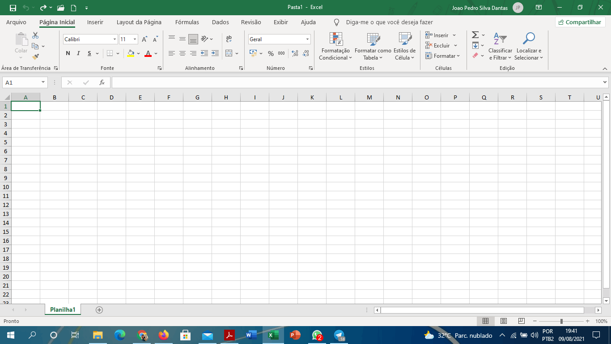Click the Fill down icon in Edição

[x=475, y=45]
